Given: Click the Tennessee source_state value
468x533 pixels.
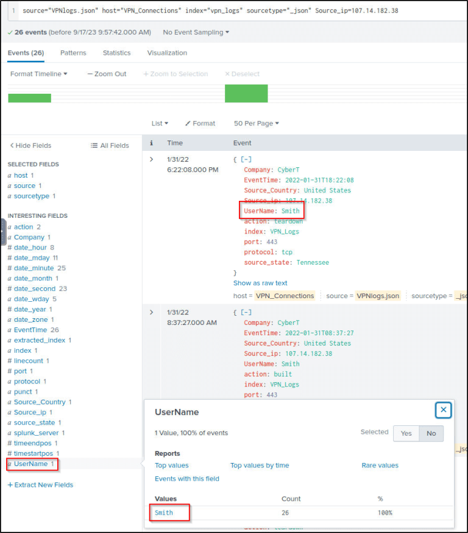Looking at the screenshot, I should click(x=313, y=262).
